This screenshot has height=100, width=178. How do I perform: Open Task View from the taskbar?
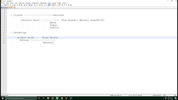point(43,98)
